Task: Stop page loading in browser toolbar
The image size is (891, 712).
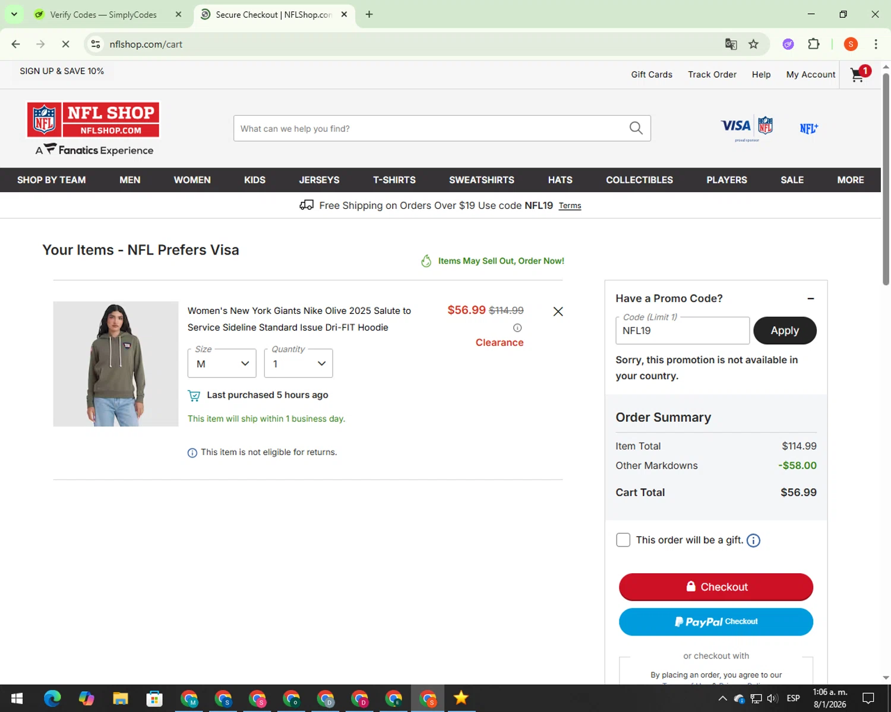Action: (66, 44)
